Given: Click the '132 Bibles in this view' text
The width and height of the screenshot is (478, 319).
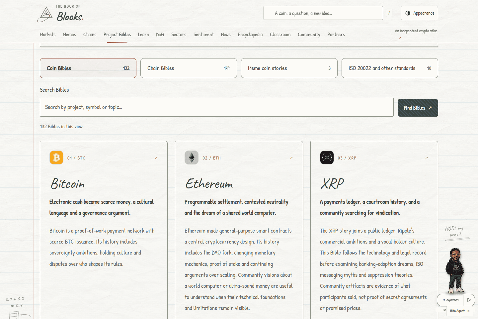Looking at the screenshot, I should point(61,127).
